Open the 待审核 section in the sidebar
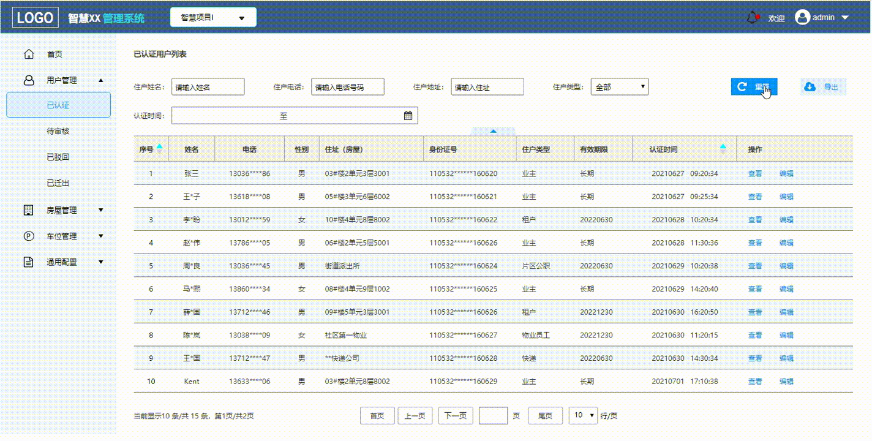Image resolution: width=872 pixels, height=441 pixels. (x=58, y=130)
